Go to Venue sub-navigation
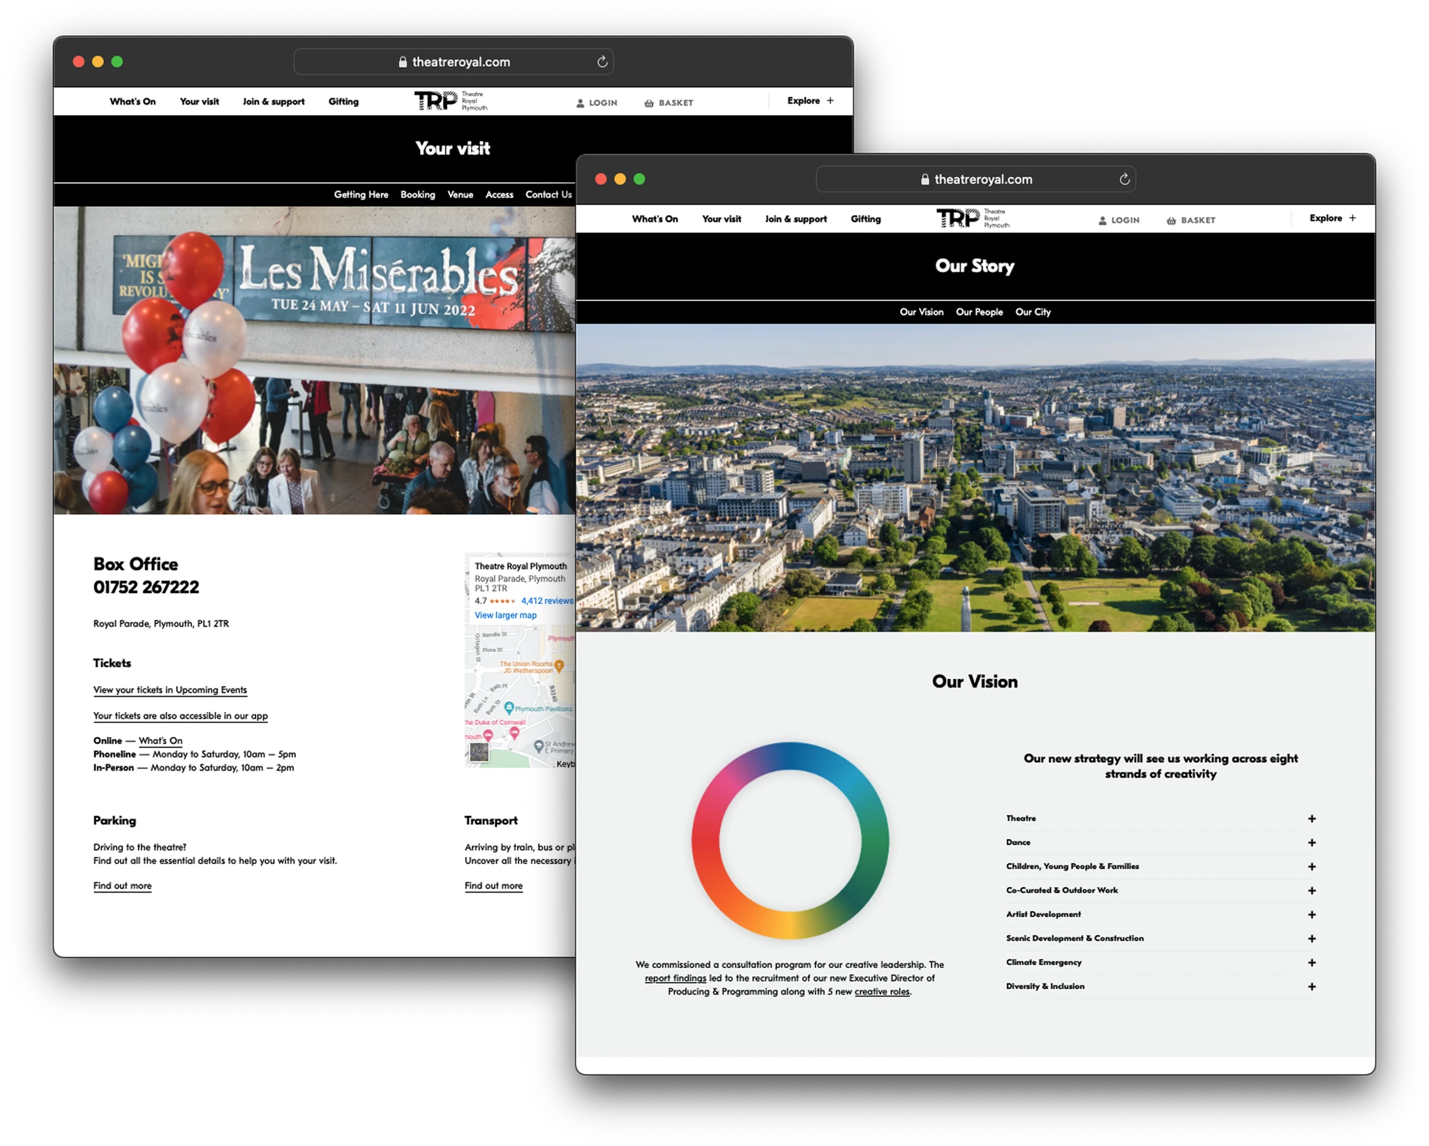This screenshot has width=1429, height=1146. point(460,195)
